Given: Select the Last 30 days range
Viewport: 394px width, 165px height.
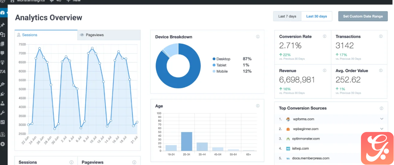Looking at the screenshot, I should coord(316,16).
